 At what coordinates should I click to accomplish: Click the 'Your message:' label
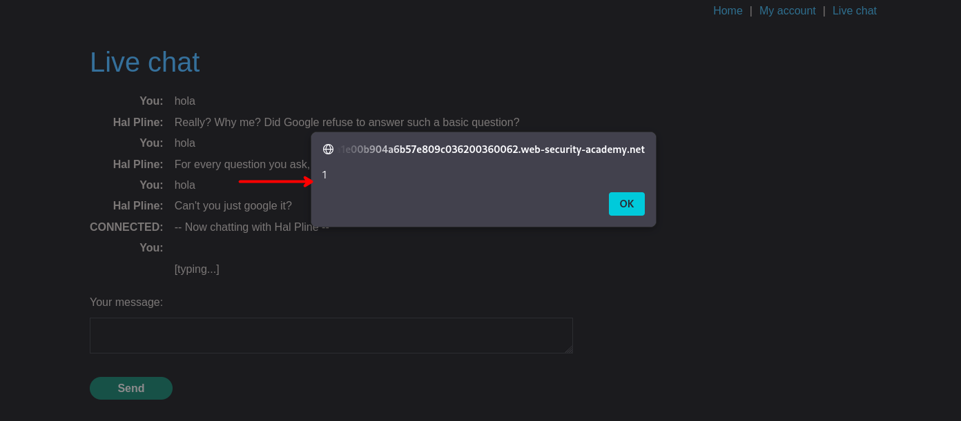point(126,302)
